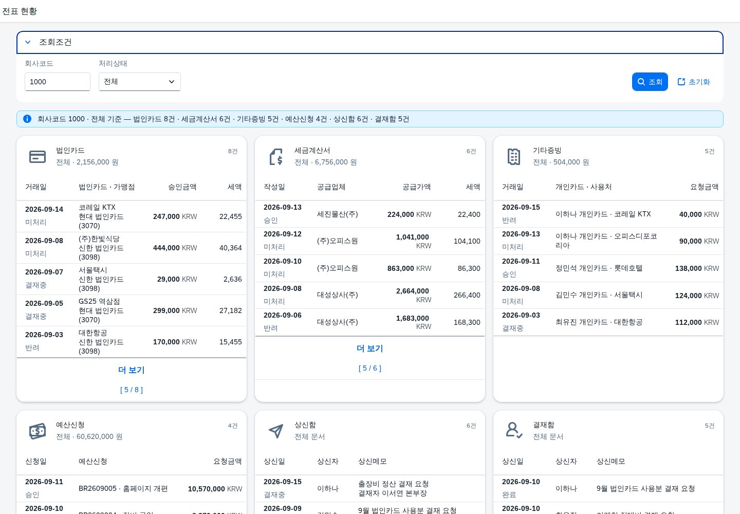This screenshot has width=740, height=514.
Task: Select the 오피스디포코리아 expense row
Action: (608, 241)
